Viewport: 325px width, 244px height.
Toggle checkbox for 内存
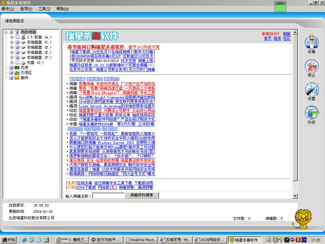click(11, 68)
